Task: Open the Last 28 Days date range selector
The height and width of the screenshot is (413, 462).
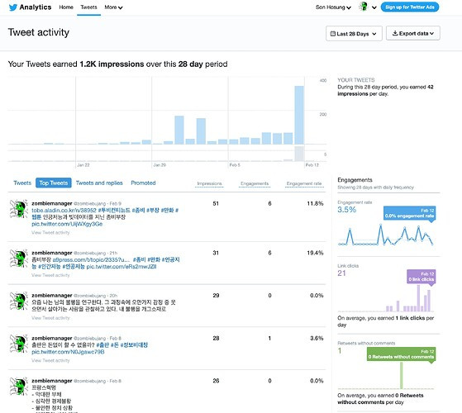Action: [x=354, y=34]
